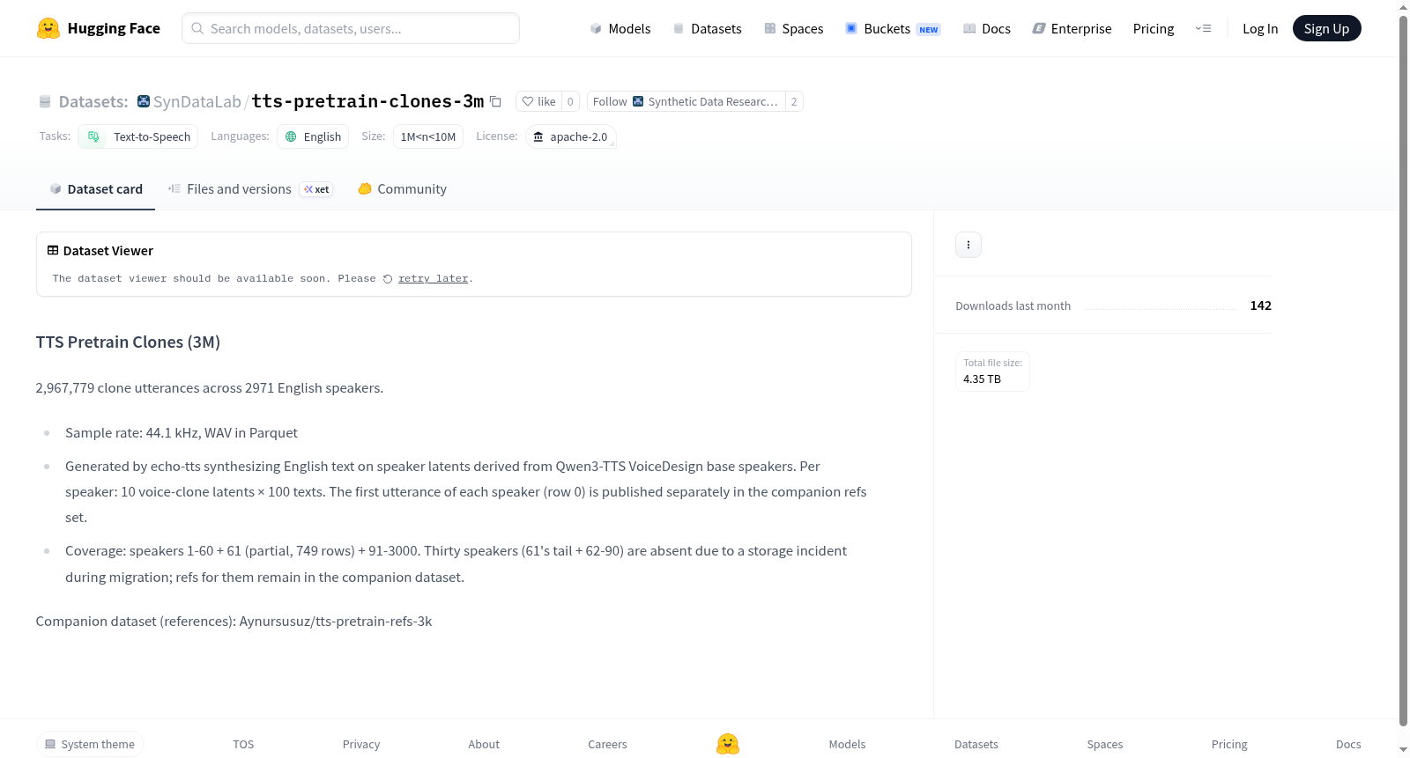Viewport: 1410px width, 758px height.
Task: Click the like heart button
Action: (x=538, y=101)
